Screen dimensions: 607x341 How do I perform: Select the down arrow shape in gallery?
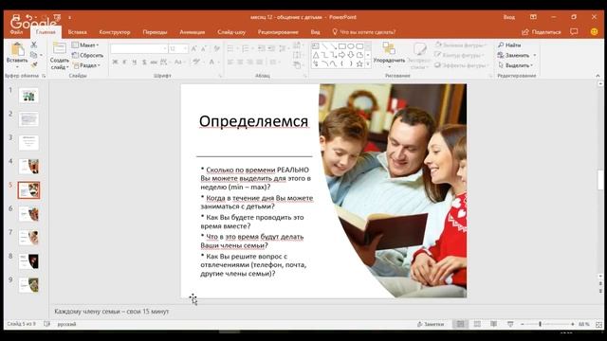(351, 55)
